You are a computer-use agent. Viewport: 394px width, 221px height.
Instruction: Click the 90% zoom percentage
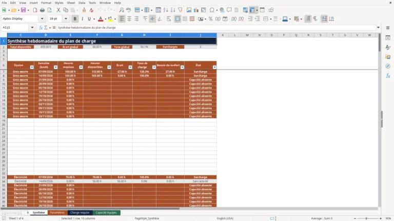point(388,218)
